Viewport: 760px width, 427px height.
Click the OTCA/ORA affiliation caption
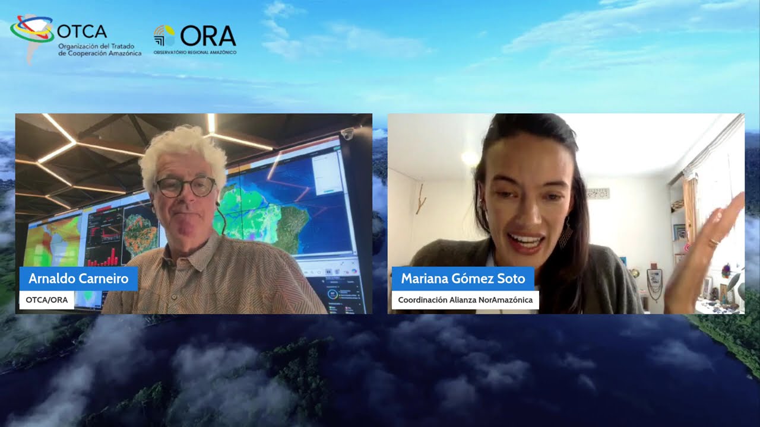47,300
